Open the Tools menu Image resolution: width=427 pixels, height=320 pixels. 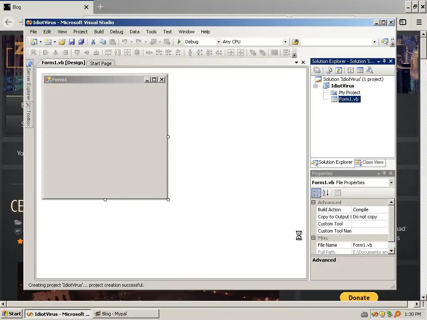pyautogui.click(x=151, y=32)
